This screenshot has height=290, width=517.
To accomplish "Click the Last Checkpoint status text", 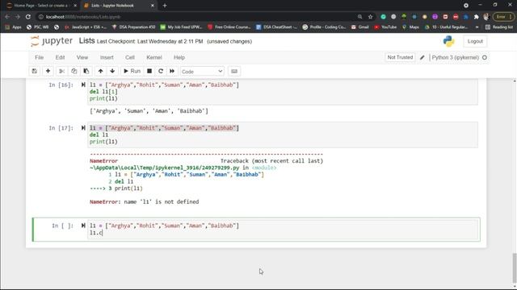I will 150,41.
